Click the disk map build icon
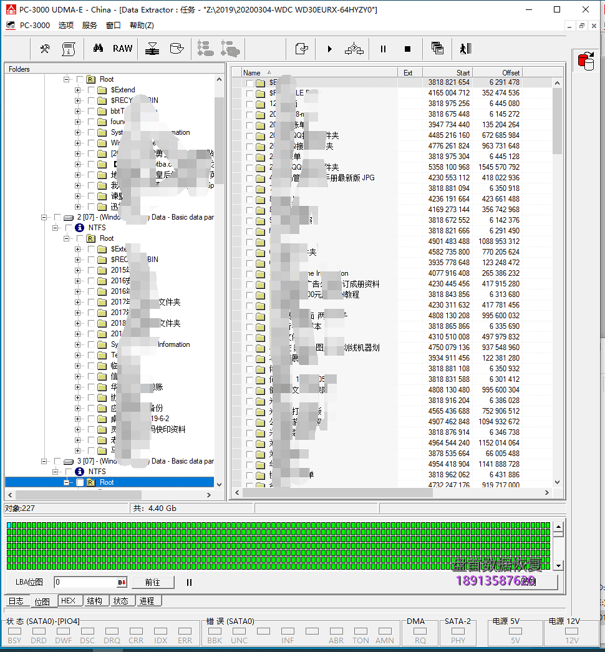The image size is (605, 652). (x=152, y=49)
